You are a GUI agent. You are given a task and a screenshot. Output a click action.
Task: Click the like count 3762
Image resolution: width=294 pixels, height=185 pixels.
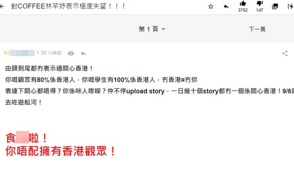(x=243, y=10)
